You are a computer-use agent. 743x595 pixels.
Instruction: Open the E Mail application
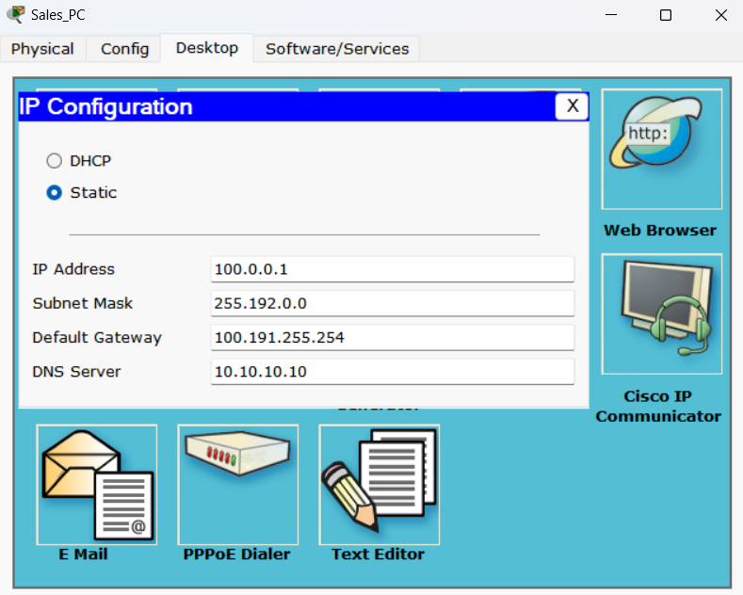[97, 485]
